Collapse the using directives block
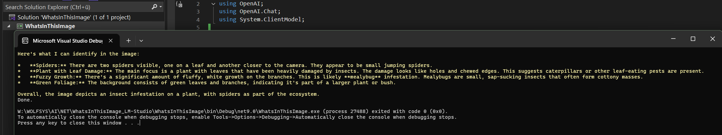Viewport: 722px width, 135px height. 213,4
